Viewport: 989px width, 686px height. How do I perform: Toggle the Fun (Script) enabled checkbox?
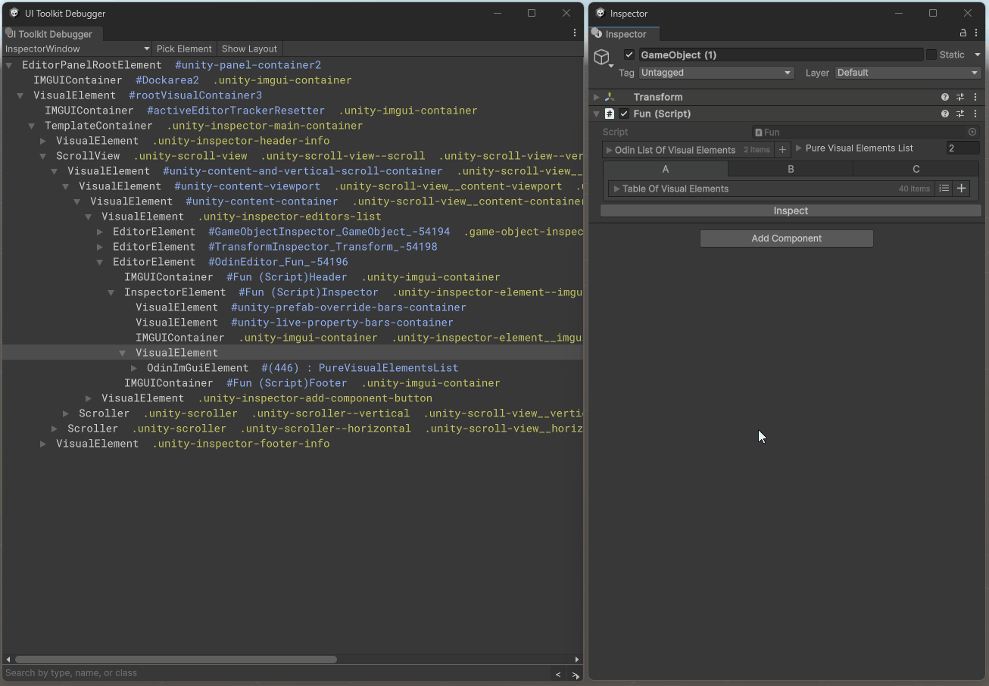pos(624,114)
